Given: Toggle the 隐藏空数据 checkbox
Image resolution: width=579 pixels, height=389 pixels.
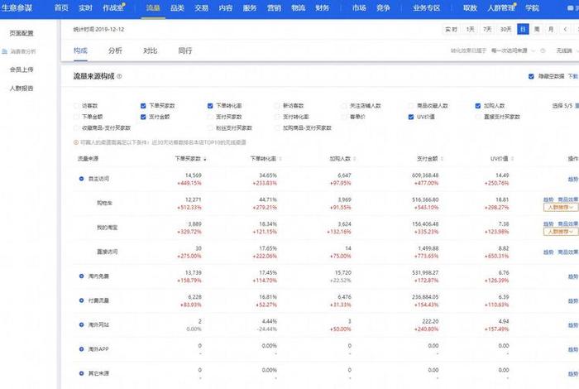Looking at the screenshot, I should [x=531, y=76].
